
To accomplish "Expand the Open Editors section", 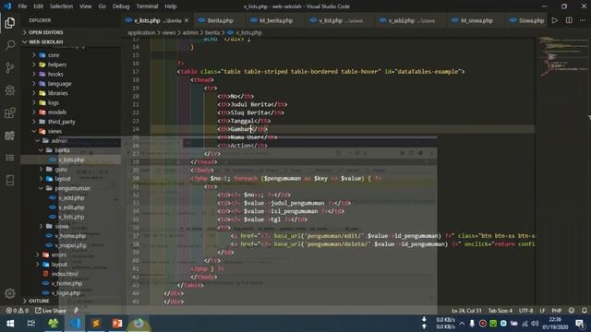I will pyautogui.click(x=45, y=32).
